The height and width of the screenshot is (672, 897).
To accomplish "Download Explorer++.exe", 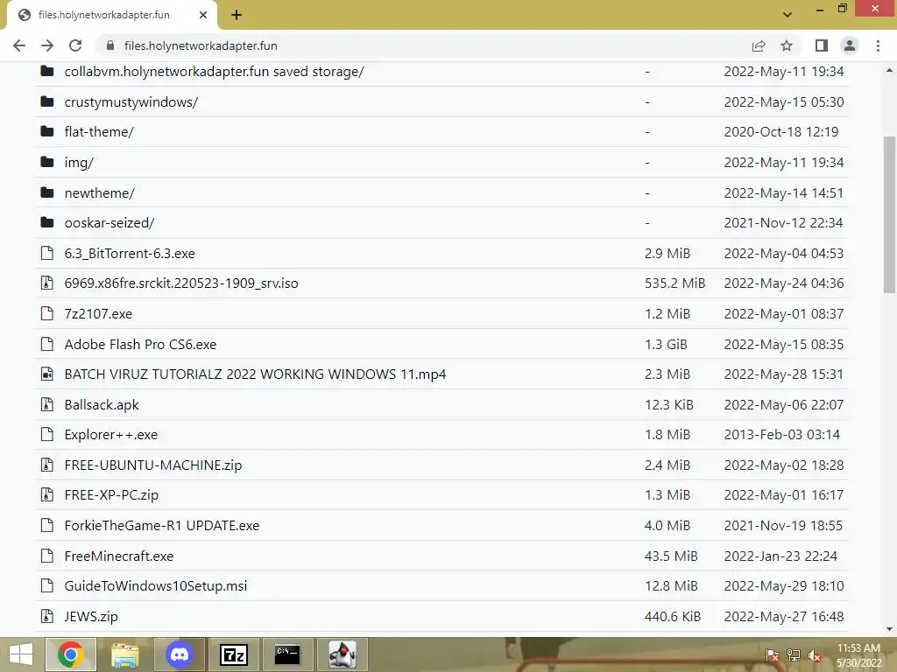I will click(111, 435).
